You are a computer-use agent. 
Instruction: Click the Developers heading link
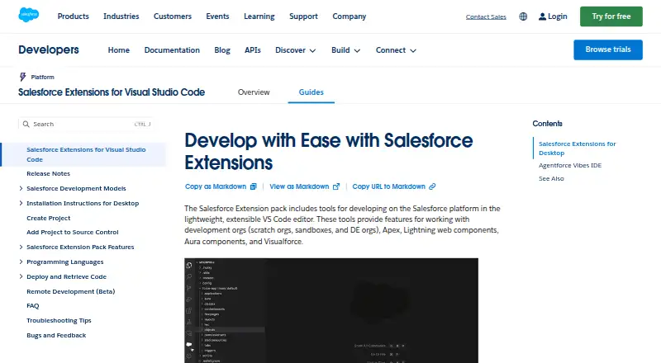tap(49, 49)
